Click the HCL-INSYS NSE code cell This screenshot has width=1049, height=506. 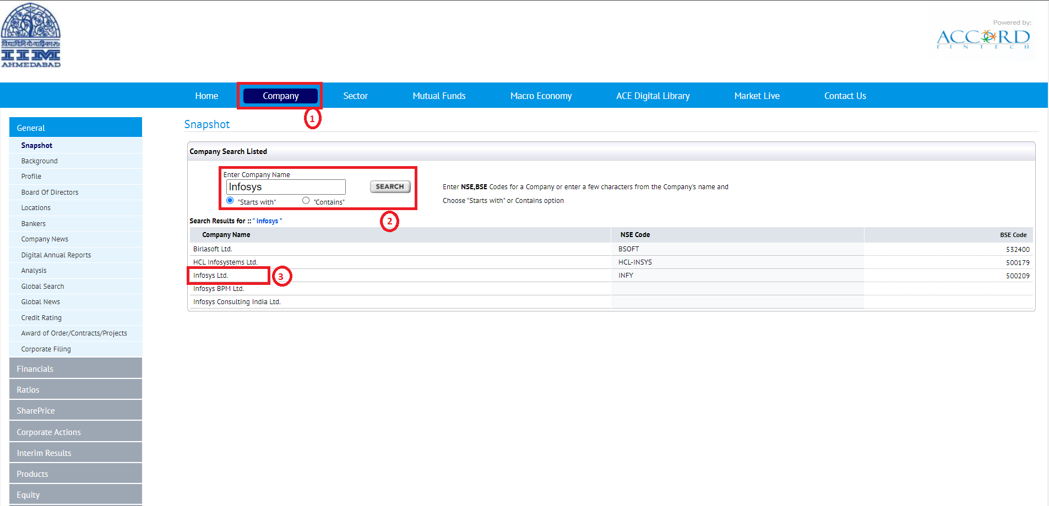pos(635,262)
